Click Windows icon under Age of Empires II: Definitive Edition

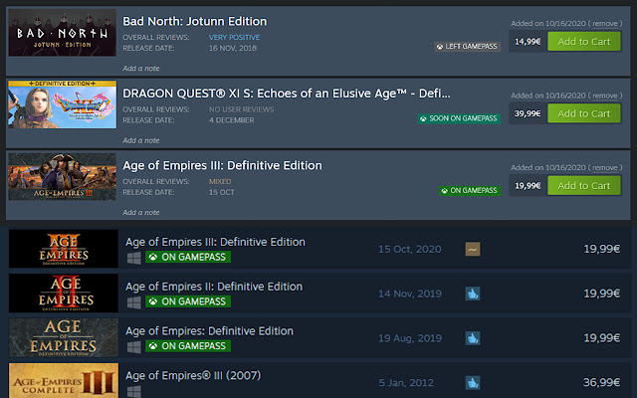(x=133, y=301)
